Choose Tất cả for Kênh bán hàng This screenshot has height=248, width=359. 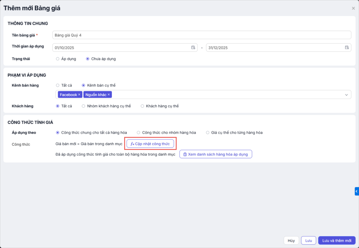pyautogui.click(x=57, y=85)
